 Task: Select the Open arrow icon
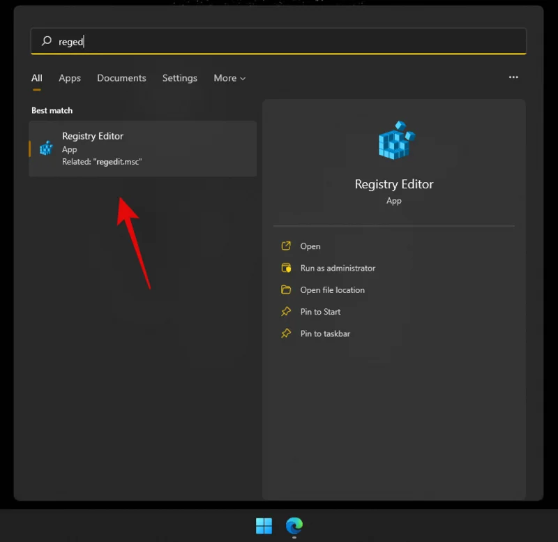click(x=286, y=246)
